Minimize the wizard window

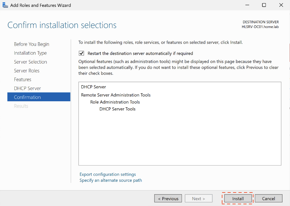[x=247, y=5]
